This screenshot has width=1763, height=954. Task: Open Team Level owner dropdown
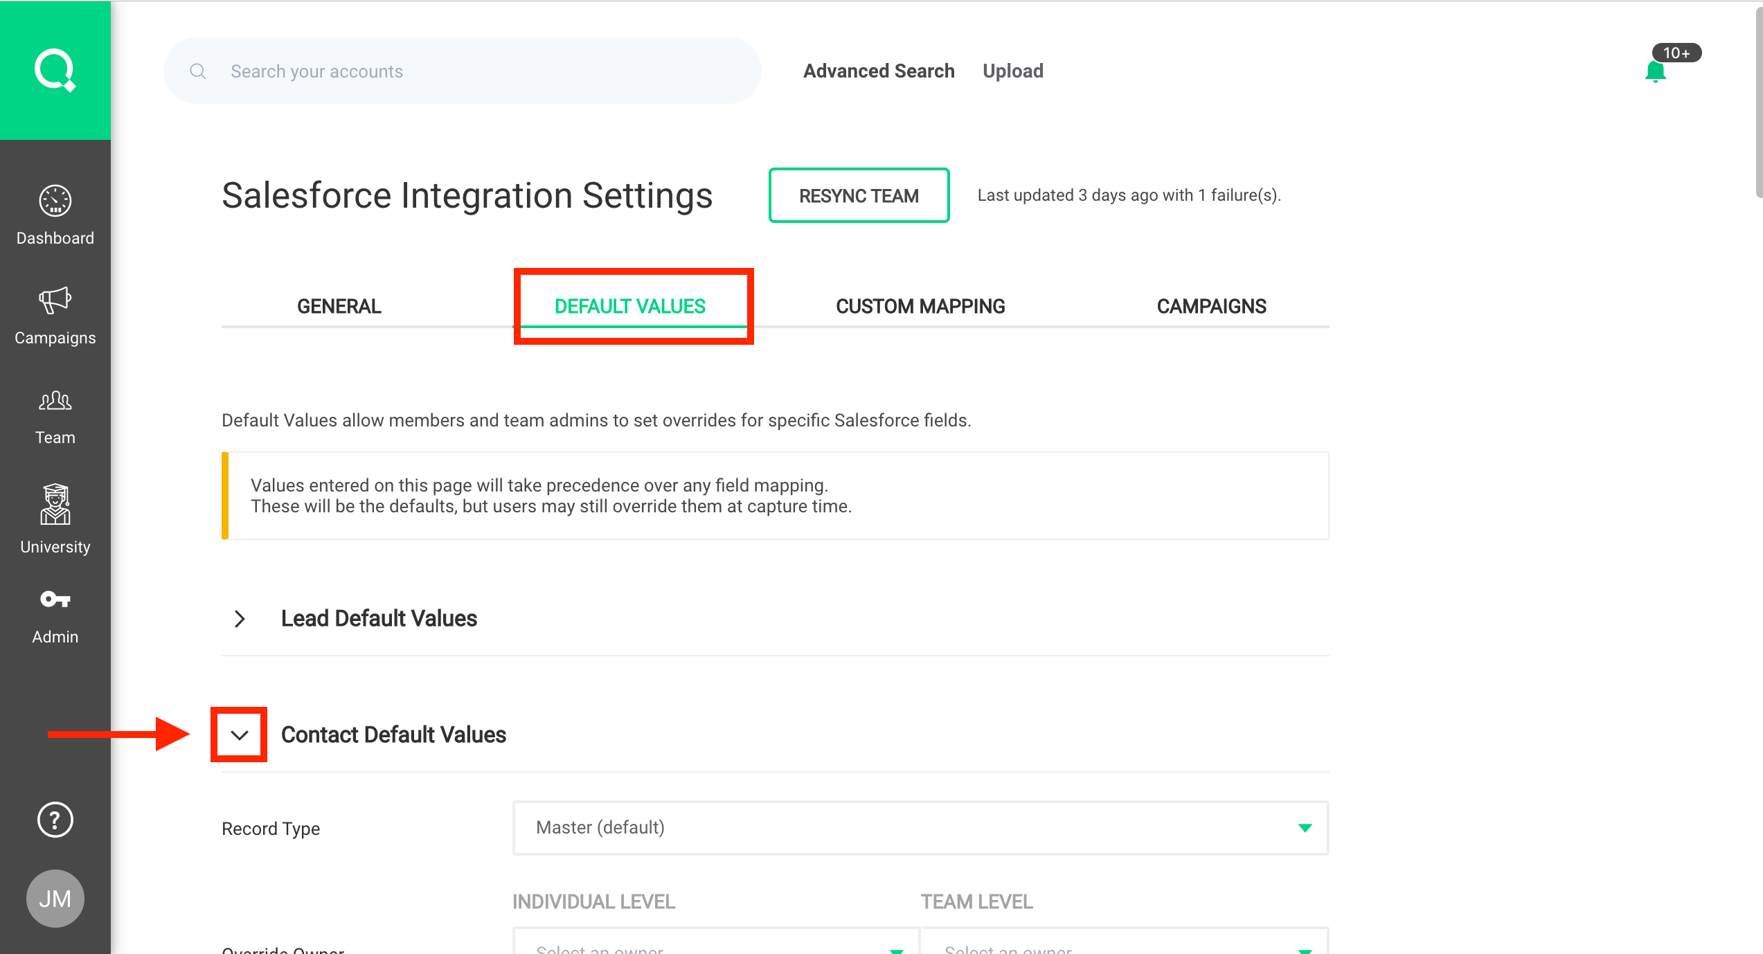pyautogui.click(x=1123, y=945)
